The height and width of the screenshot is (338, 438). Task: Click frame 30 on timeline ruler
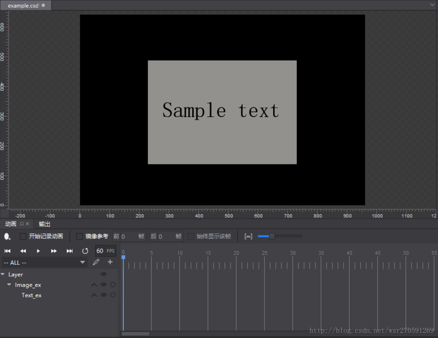(x=293, y=253)
